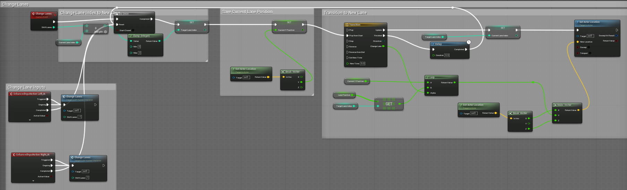Click the GET array node

(389, 104)
